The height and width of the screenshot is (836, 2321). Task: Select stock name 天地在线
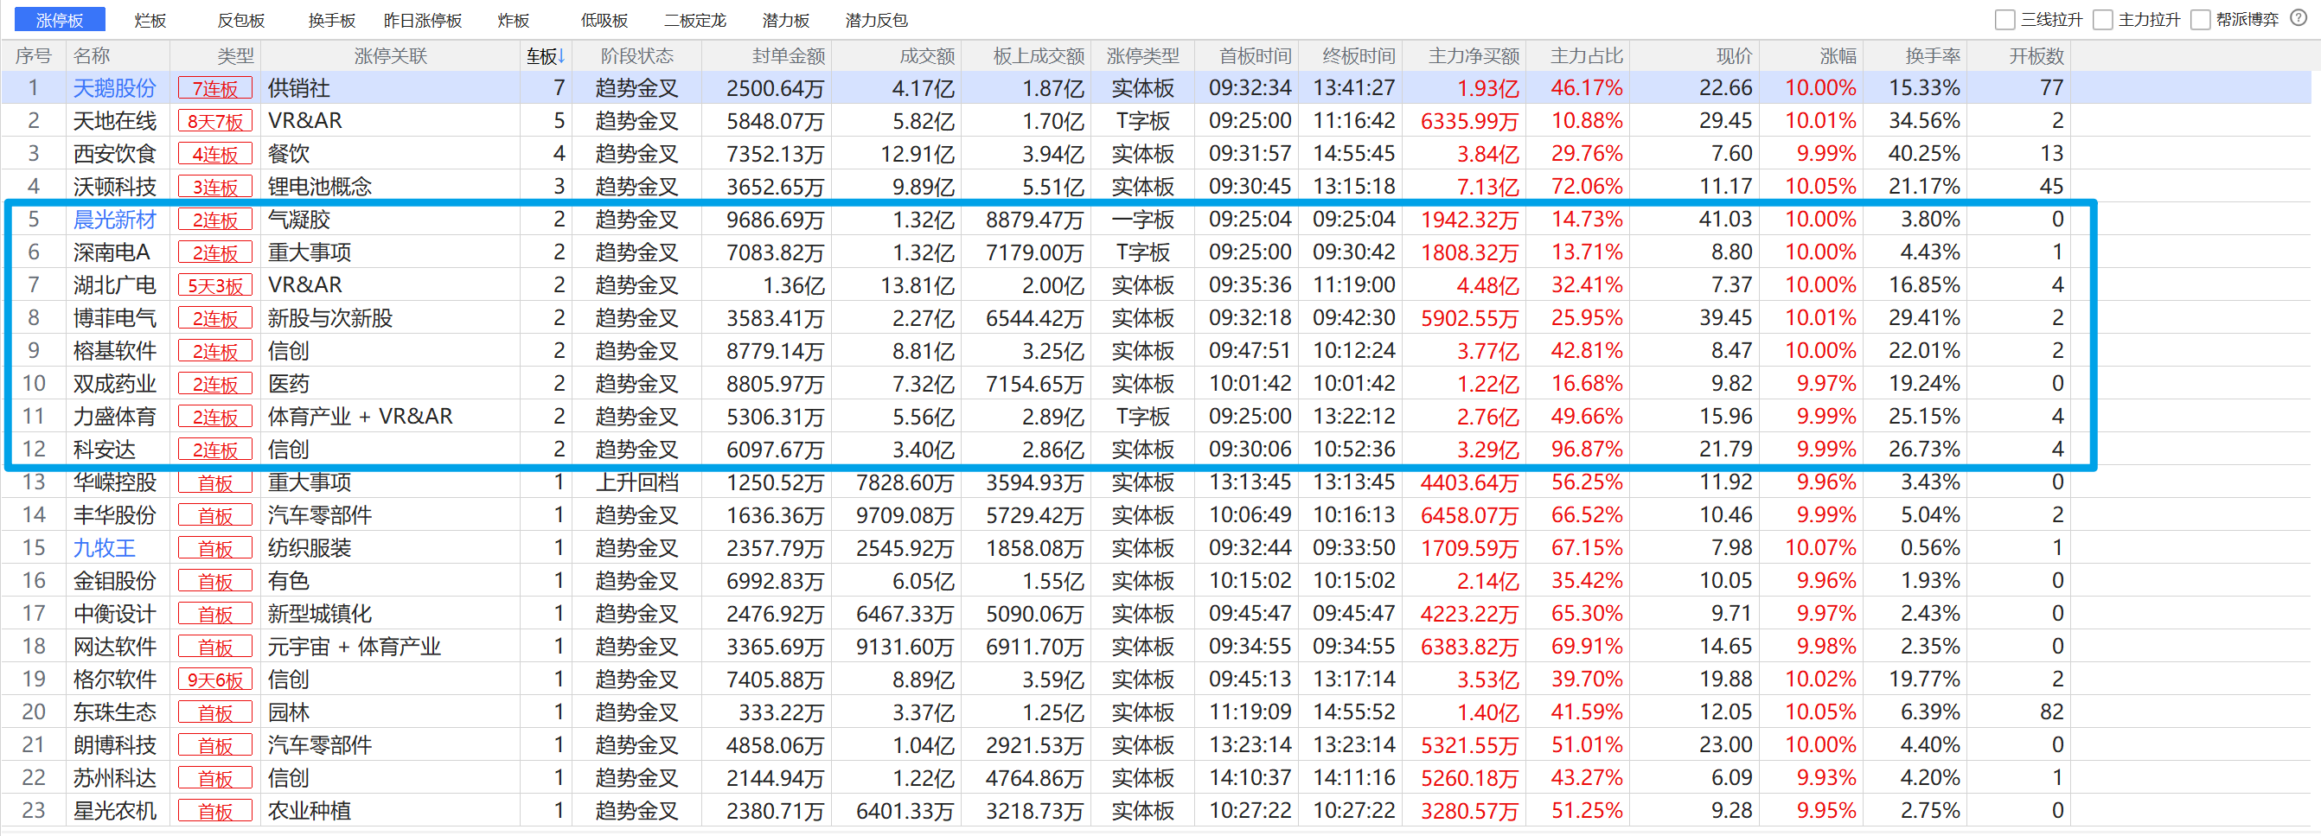114,121
